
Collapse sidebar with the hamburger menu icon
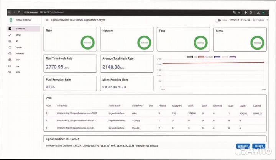coord(47,20)
